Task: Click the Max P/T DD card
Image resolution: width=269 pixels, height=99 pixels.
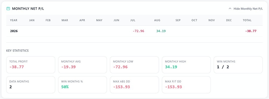Action: click(186, 85)
